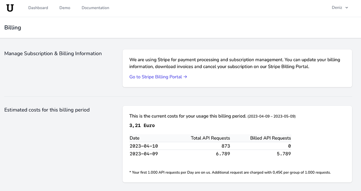Go to Documentation page
Image resolution: width=361 pixels, height=191 pixels.
[95, 8]
